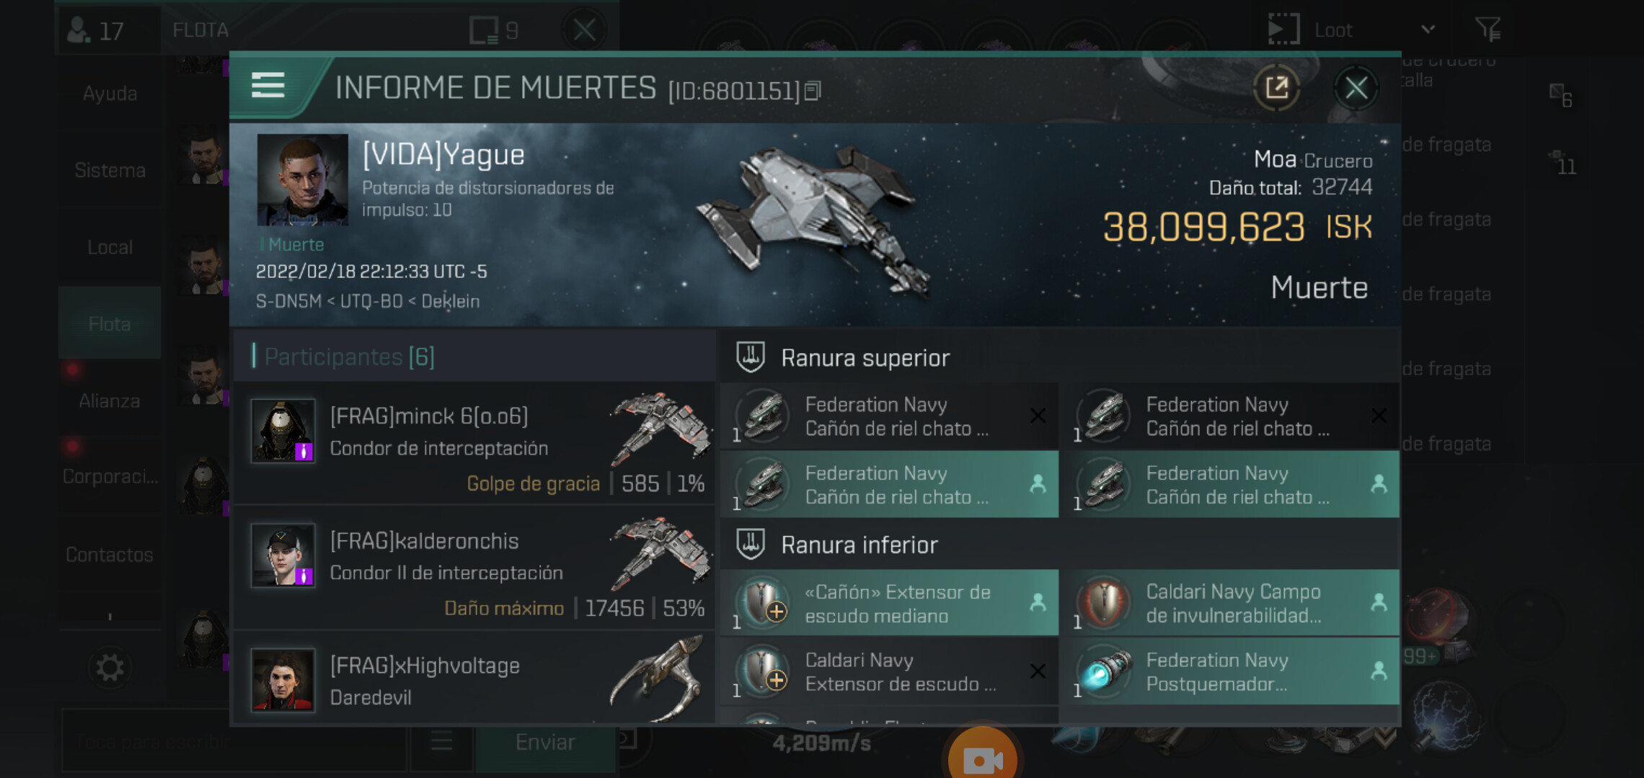Select participant [FRAG]kalderonchis entry
Viewport: 1644px width, 778px height.
pyautogui.click(x=474, y=567)
